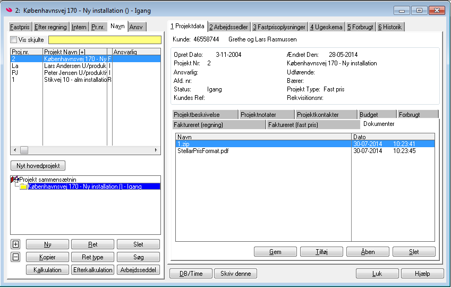Open Efterkalkulation

[92, 269]
